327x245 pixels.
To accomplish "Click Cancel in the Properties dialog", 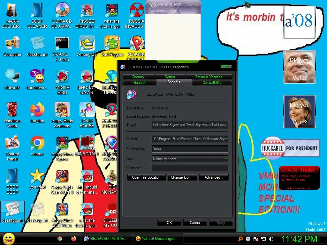I will click(x=195, y=222).
